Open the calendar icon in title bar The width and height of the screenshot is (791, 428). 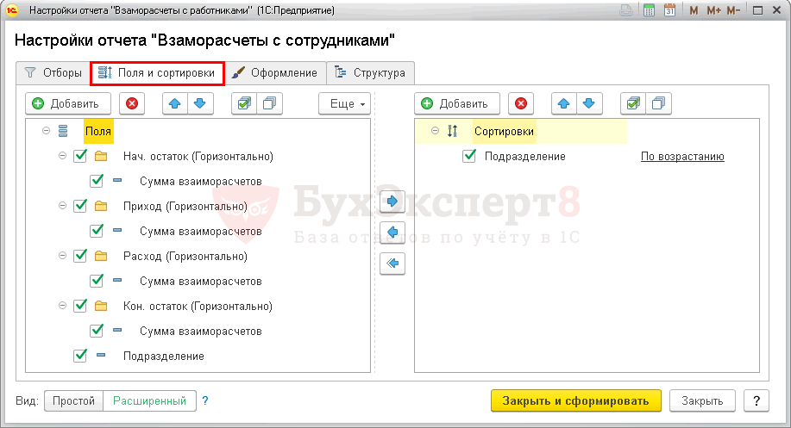point(669,10)
